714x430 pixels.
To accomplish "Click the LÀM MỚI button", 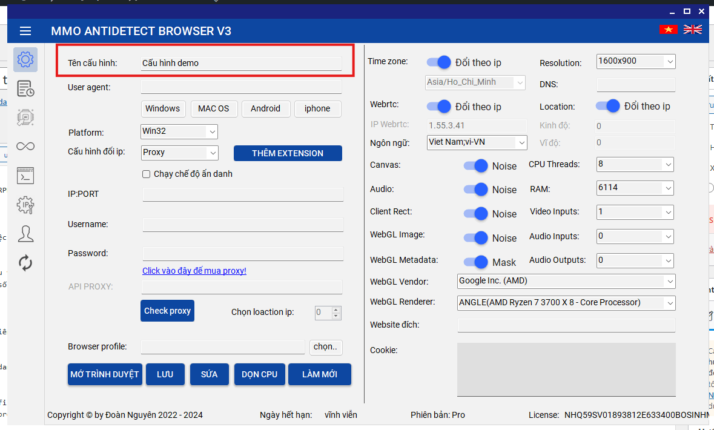I will click(x=320, y=374).
